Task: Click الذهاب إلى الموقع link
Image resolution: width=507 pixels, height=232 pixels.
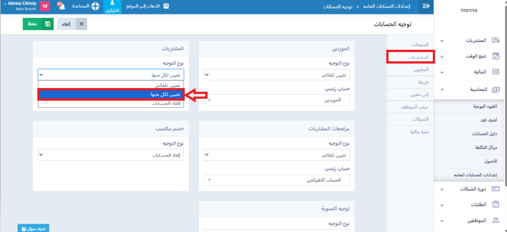Action: pos(148,7)
